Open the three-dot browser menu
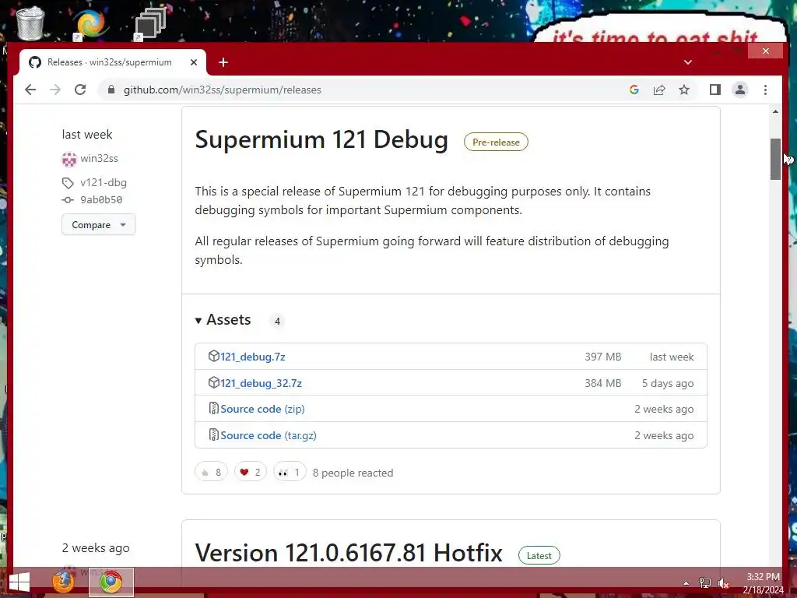The width and height of the screenshot is (797, 598). click(x=766, y=90)
